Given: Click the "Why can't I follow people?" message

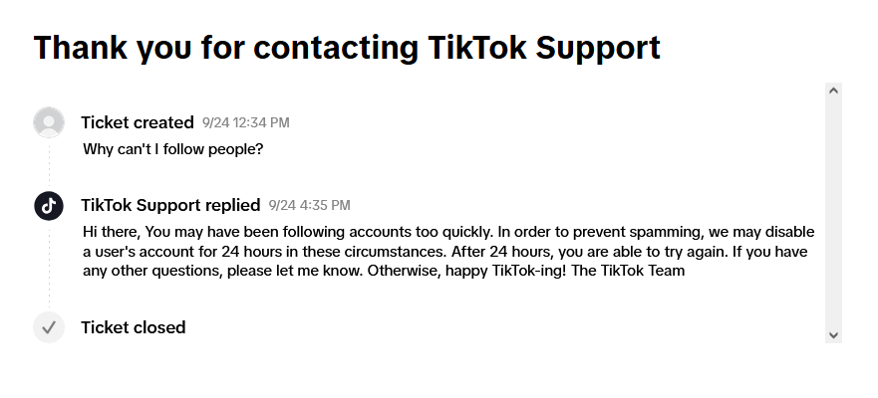Looking at the screenshot, I should point(172,149).
